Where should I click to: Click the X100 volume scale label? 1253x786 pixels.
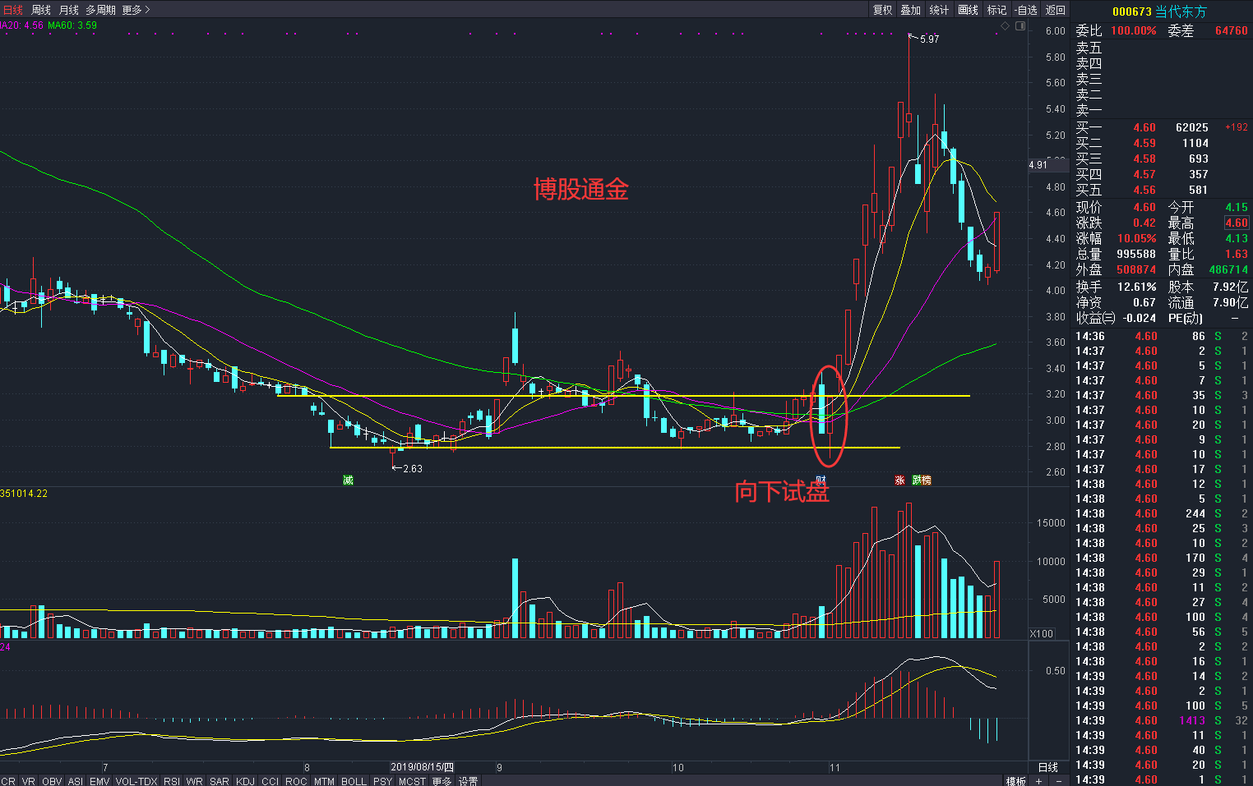pos(1042,633)
